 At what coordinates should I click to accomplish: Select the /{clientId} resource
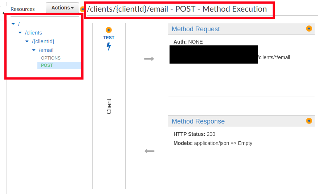43,41
